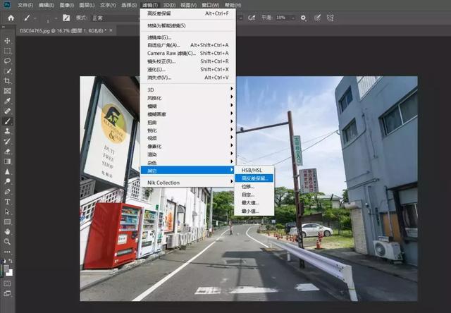Screen dimensions: 451x313
Task: Select the Path Selection arrow tool
Action: [8, 211]
